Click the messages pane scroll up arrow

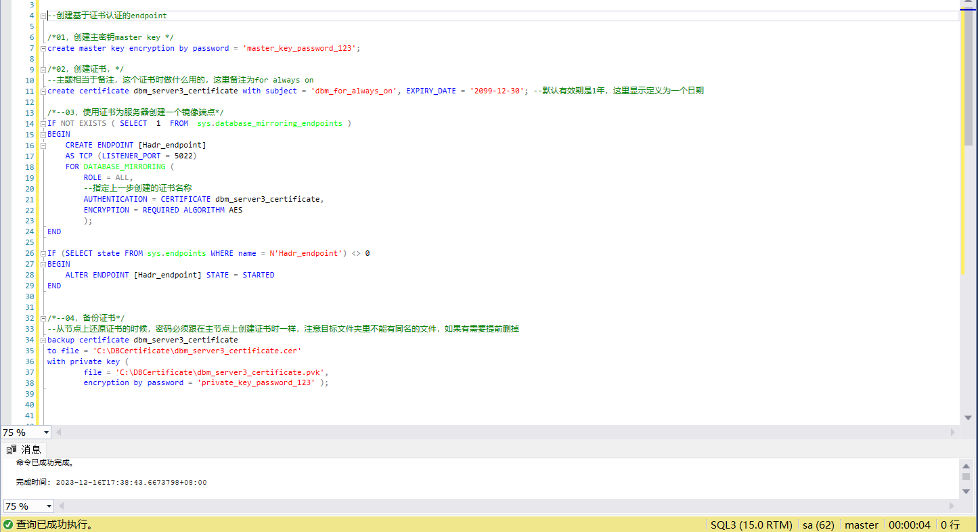pos(966,466)
